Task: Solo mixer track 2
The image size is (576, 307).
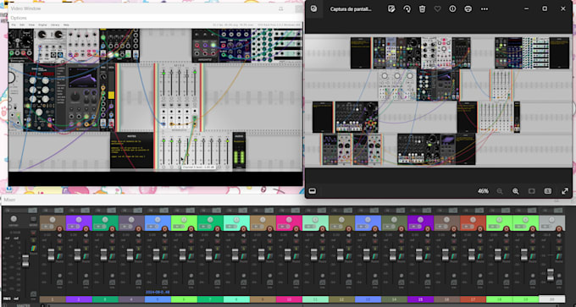Action: coord(86,249)
